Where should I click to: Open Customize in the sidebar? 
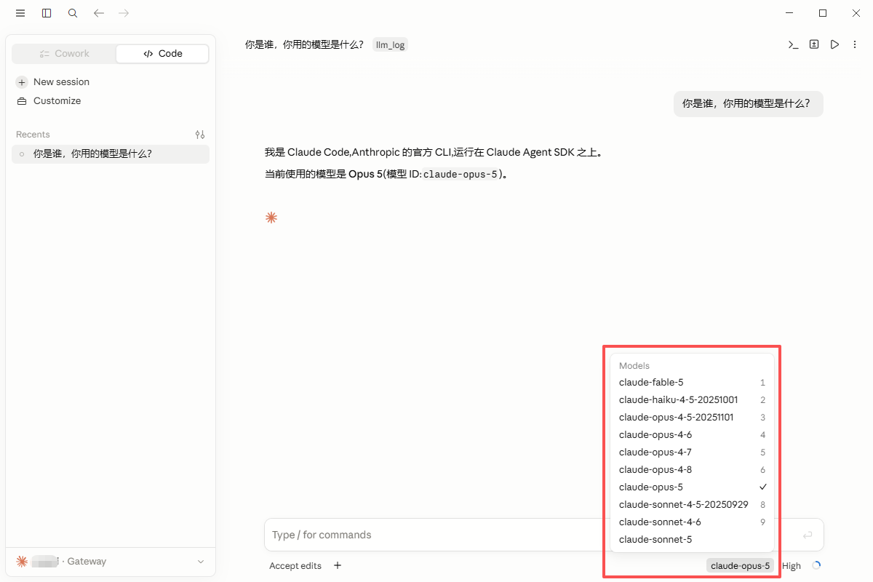(x=48, y=101)
